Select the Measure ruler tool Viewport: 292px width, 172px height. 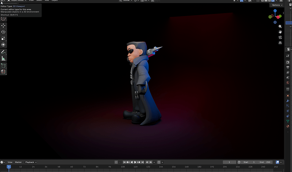point(3,58)
